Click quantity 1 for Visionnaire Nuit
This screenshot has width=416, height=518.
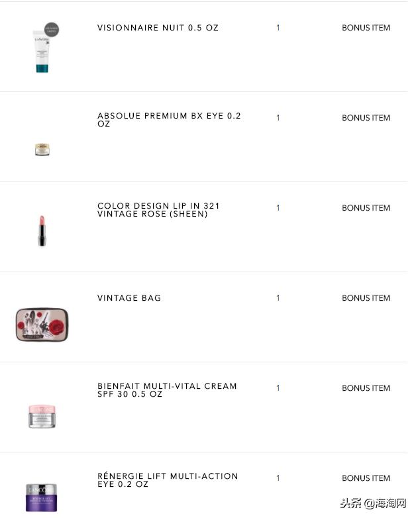[x=278, y=28]
